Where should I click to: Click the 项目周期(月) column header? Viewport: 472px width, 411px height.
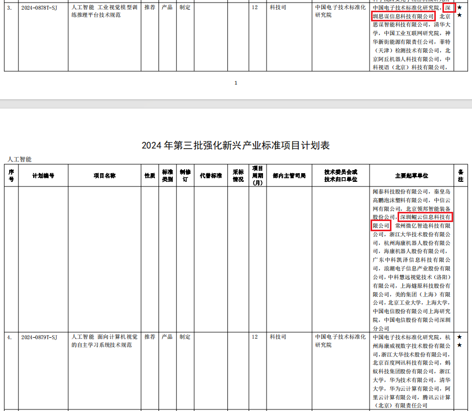pyautogui.click(x=258, y=175)
